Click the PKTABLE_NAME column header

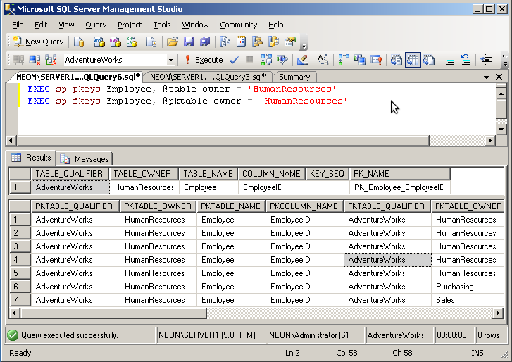231,206
